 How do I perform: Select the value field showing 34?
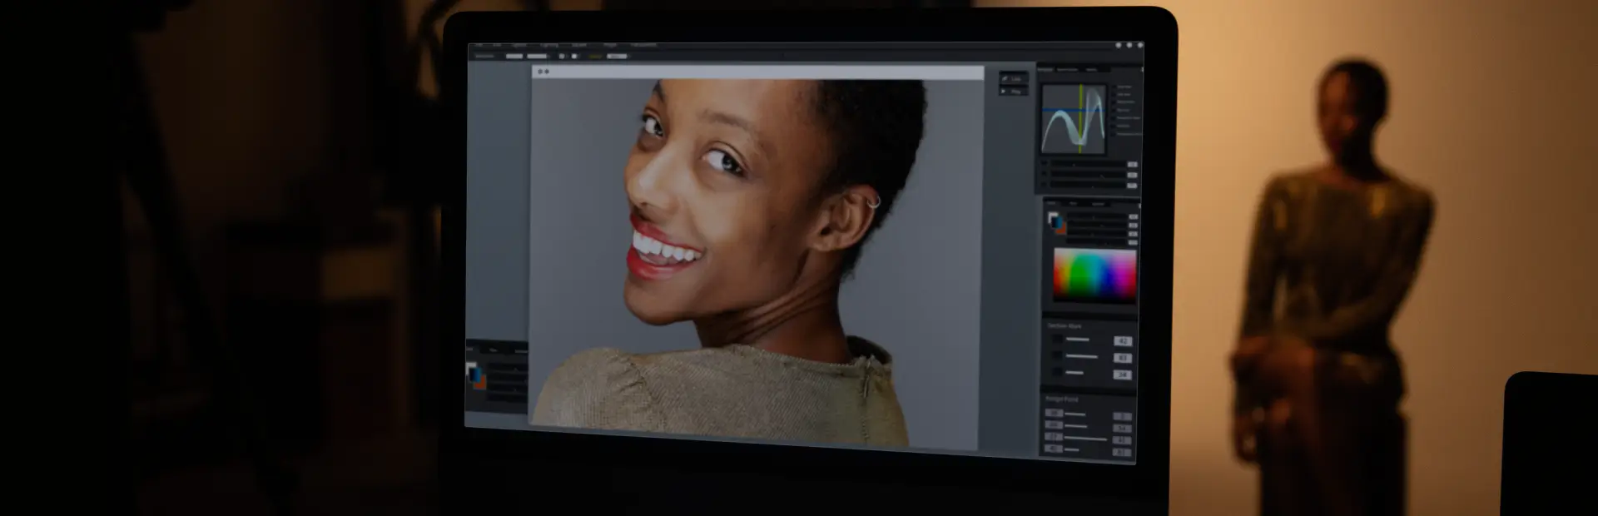(1122, 375)
